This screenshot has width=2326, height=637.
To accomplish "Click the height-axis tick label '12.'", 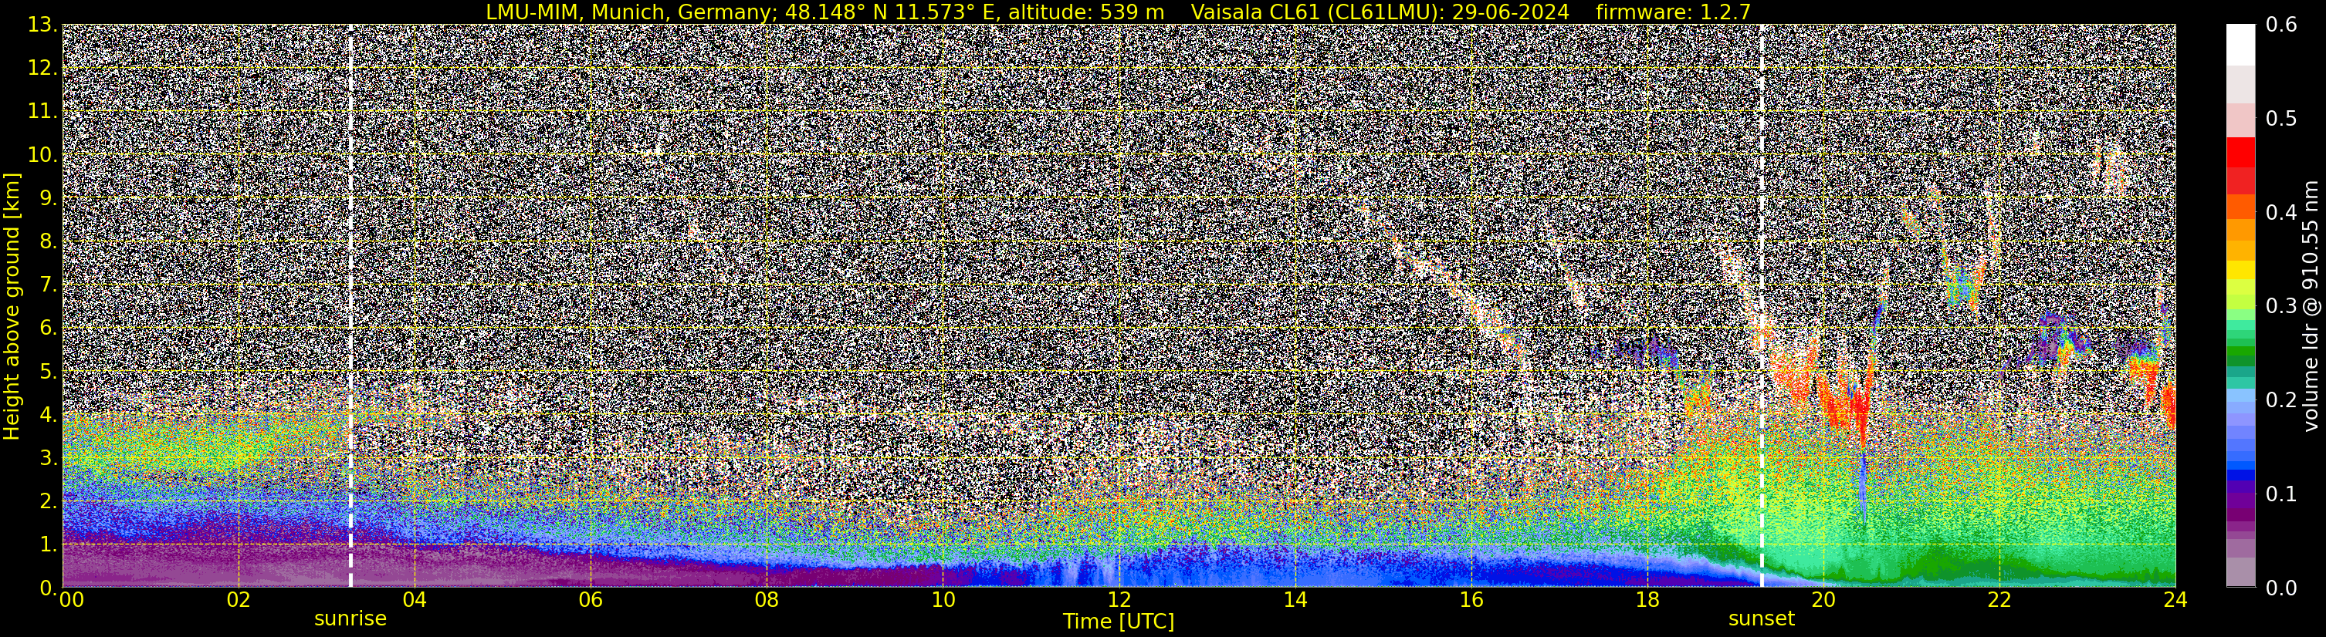I will coord(42,69).
